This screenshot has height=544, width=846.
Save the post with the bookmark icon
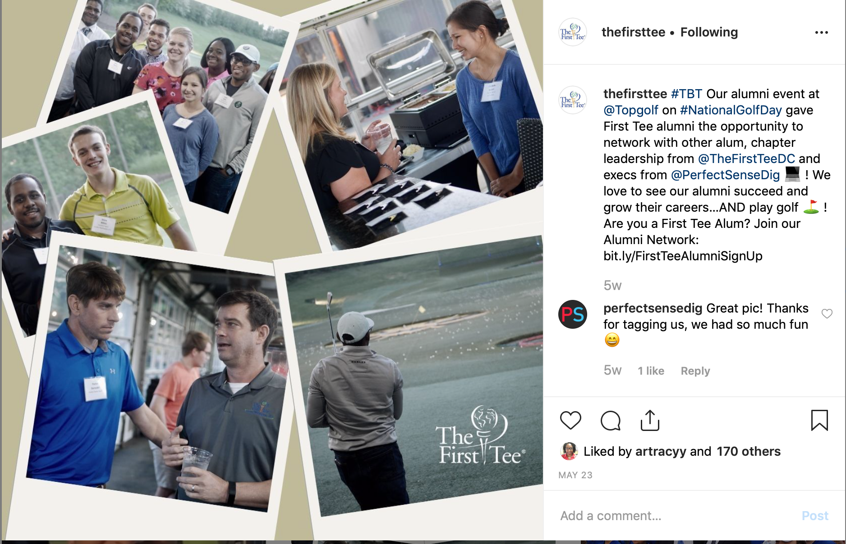click(819, 420)
